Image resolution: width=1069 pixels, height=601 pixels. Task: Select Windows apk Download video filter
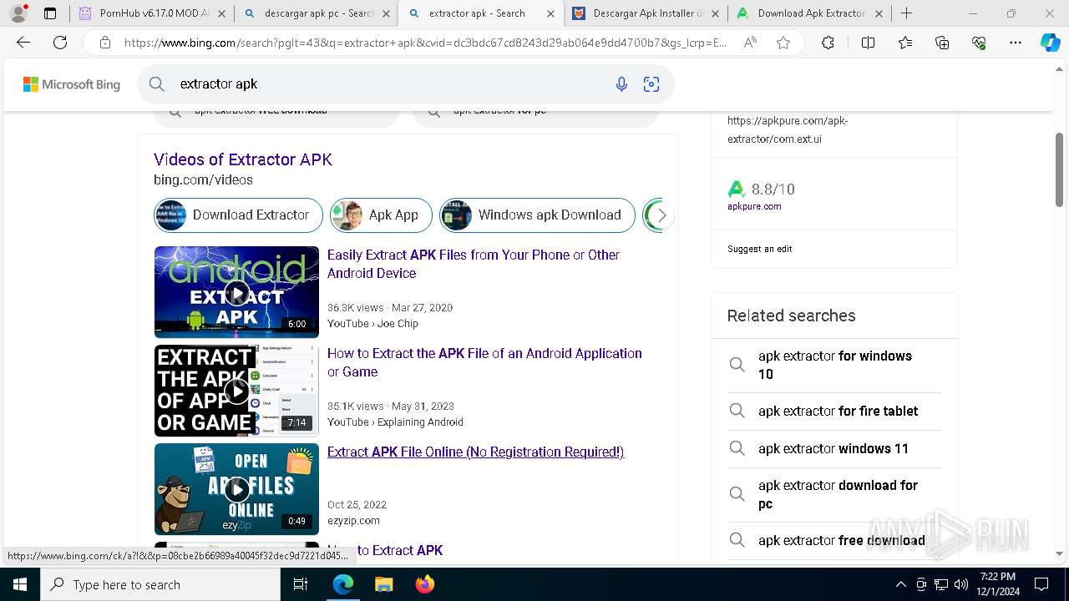537,215
